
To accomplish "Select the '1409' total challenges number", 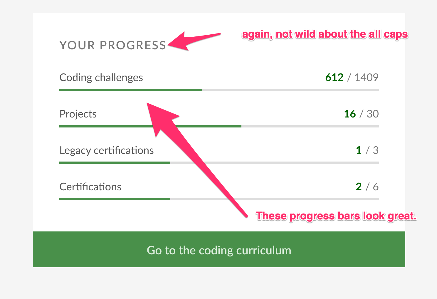I will (x=367, y=77).
